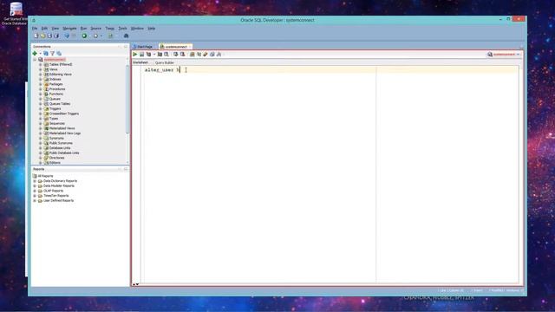This screenshot has width=555, height=312.
Task: Switch to the Query Builder tab
Action: (x=165, y=62)
